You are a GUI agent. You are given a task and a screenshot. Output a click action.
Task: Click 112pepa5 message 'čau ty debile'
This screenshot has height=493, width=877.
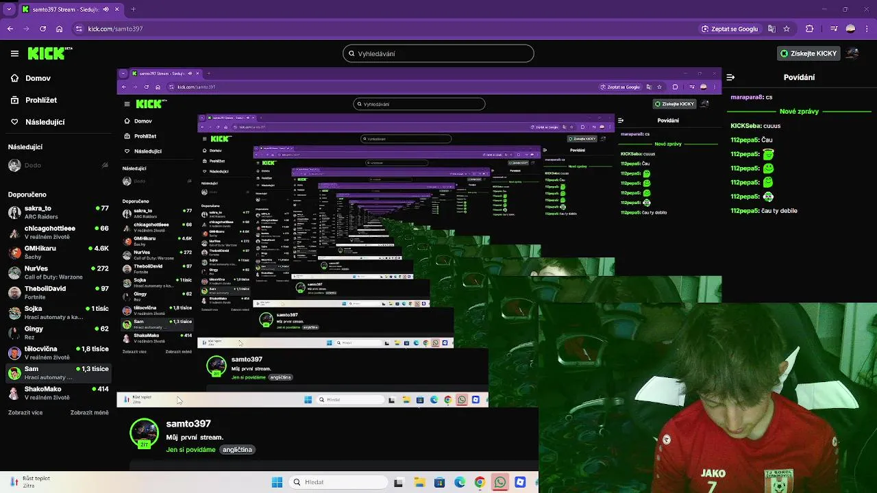[x=779, y=211]
